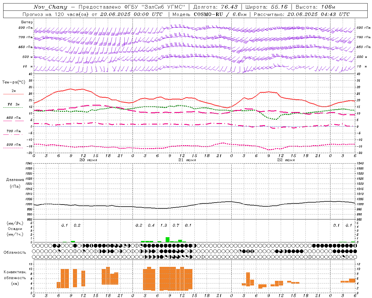Image resolution: width=372 pixels, height=298 pixels.
Task: Click the Ветер wind panel label
Action: point(27,22)
